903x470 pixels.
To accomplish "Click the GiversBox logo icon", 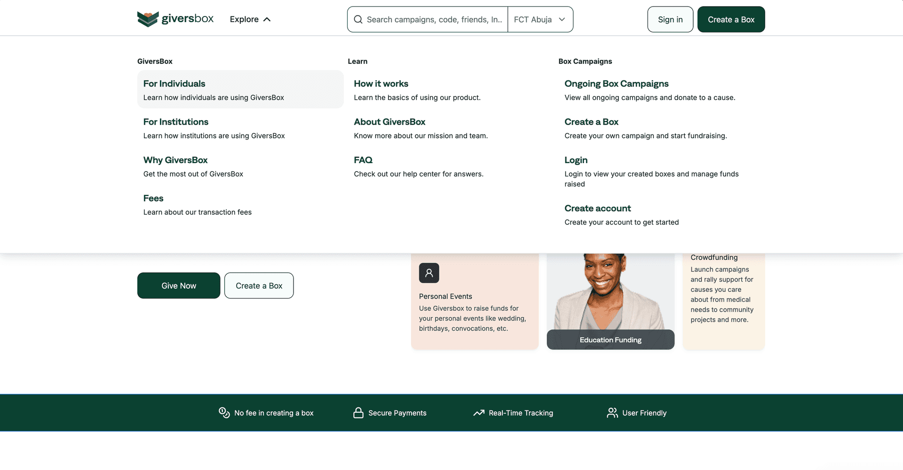I will 148,19.
